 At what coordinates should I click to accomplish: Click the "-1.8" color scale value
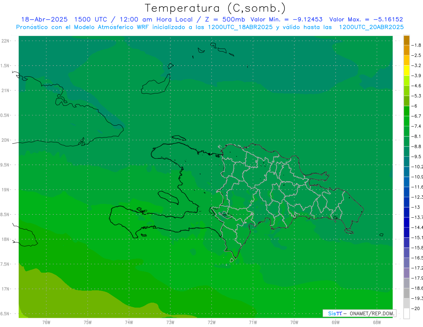tap(417, 45)
